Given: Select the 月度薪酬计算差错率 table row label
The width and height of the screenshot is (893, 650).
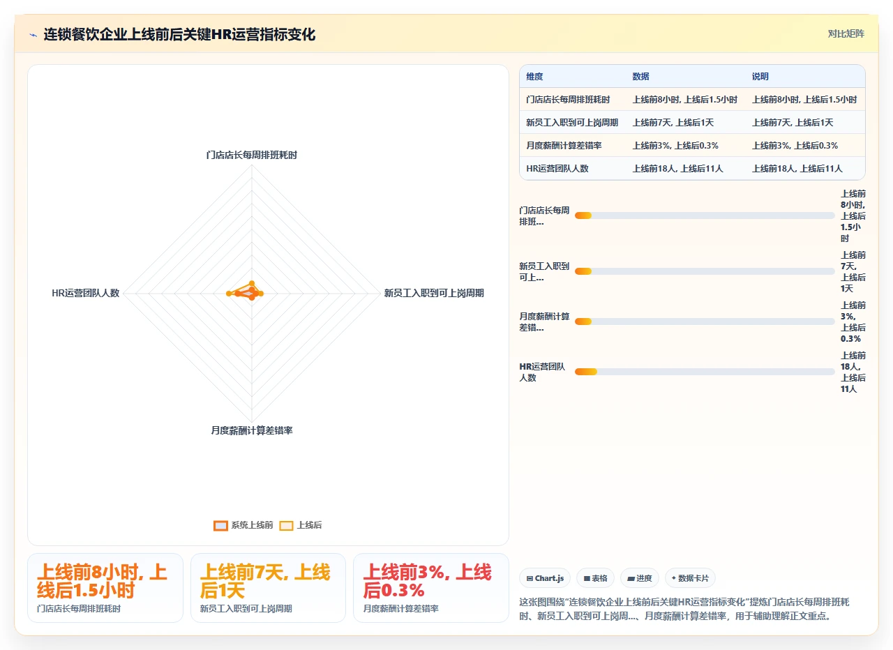Looking at the screenshot, I should tap(564, 146).
